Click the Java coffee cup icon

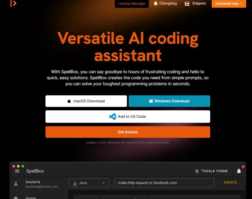[75, 183]
